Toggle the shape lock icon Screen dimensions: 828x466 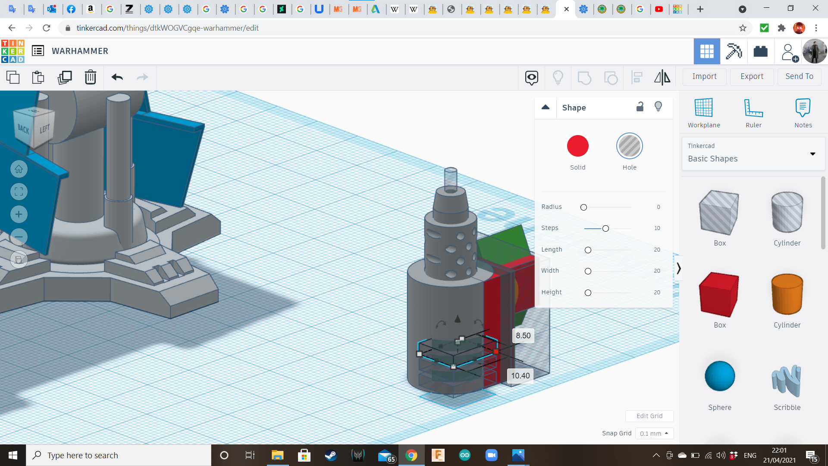(x=640, y=107)
